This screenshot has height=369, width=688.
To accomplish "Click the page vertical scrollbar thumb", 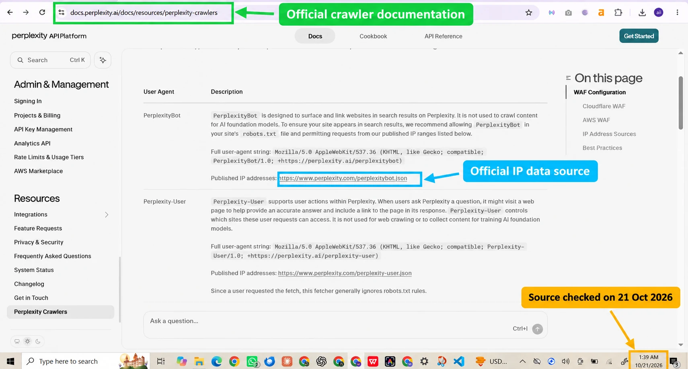I will coord(680,103).
